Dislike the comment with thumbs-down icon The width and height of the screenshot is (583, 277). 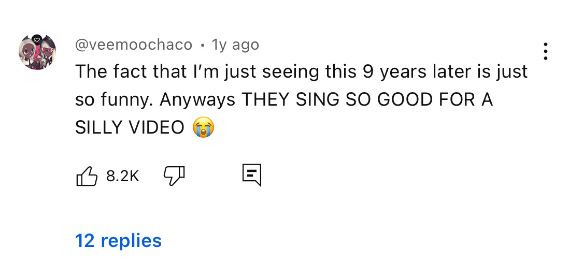coord(174,176)
